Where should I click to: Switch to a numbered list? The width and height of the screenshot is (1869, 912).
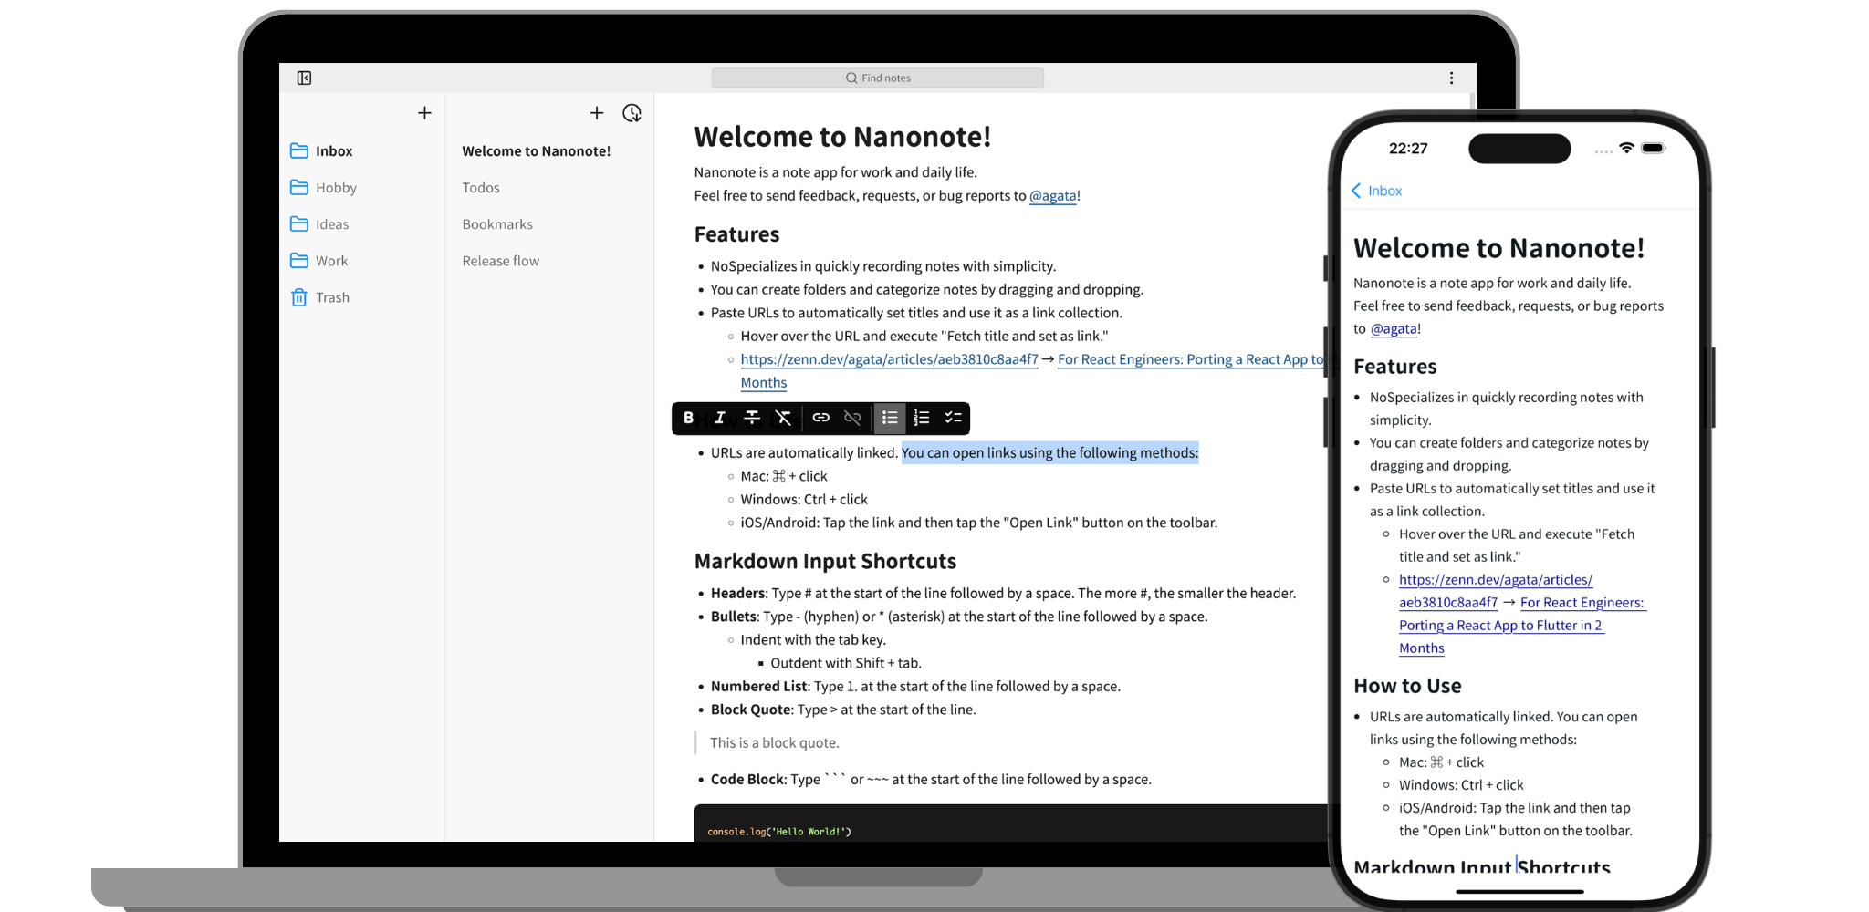click(922, 418)
